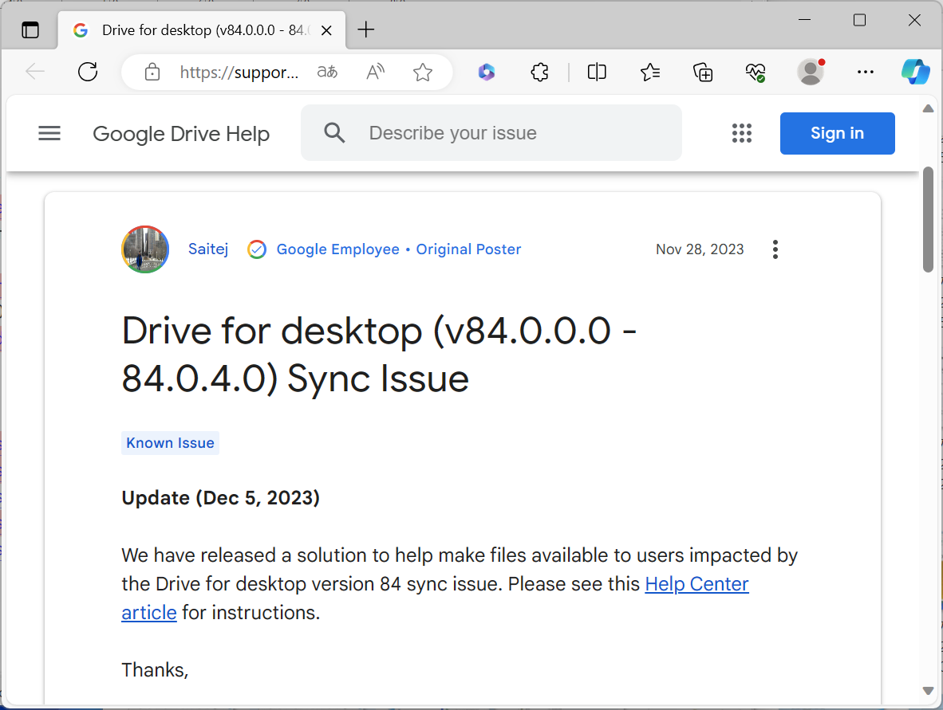Open the tab actions menu icon
The width and height of the screenshot is (943, 710).
30,30
